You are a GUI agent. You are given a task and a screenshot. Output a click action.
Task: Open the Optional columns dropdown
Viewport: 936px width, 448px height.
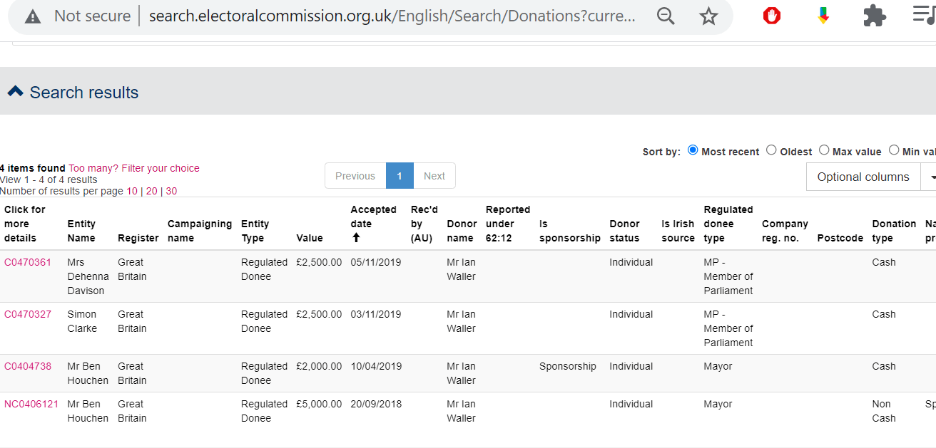[x=863, y=177]
